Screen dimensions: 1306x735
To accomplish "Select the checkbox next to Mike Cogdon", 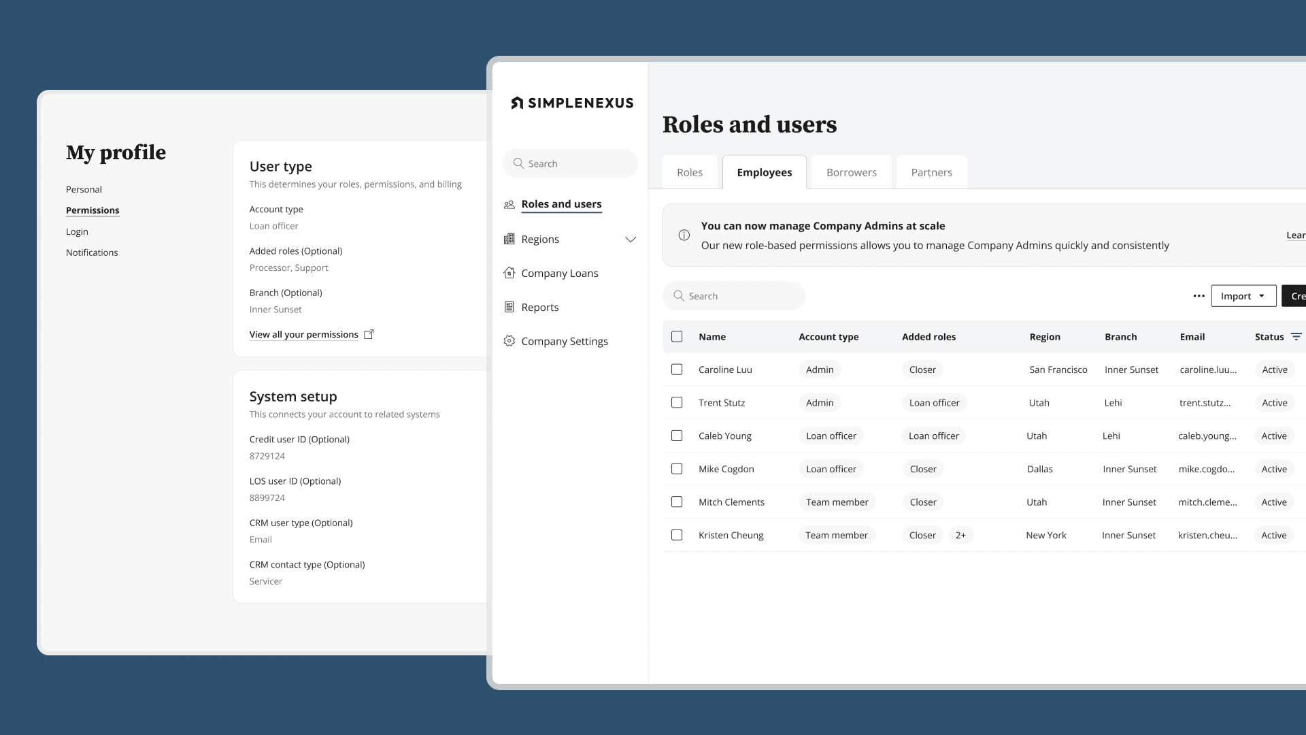I will coord(677,469).
